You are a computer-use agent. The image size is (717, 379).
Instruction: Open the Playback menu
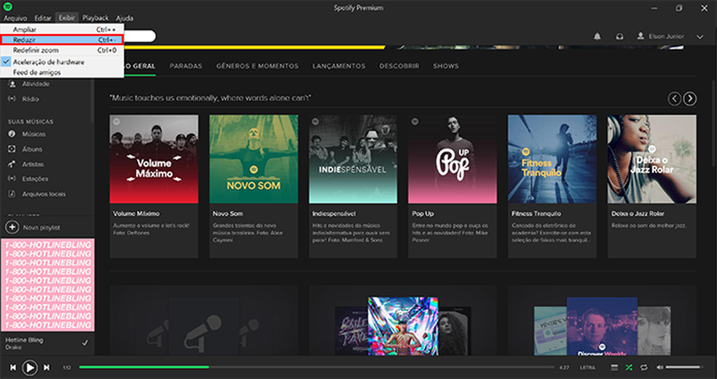pyautogui.click(x=95, y=18)
